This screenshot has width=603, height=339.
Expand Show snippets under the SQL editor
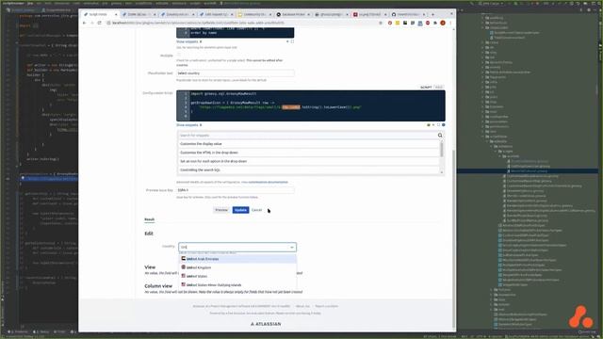[188, 41]
